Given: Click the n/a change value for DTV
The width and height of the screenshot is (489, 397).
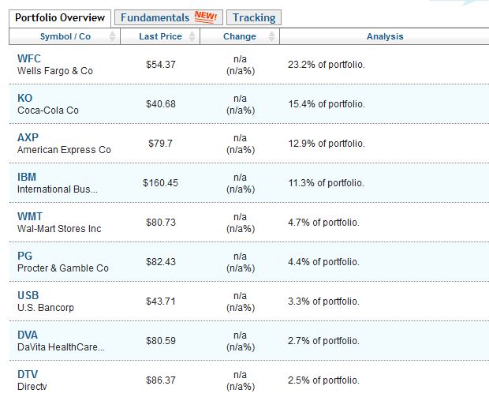Looking at the screenshot, I should (x=240, y=375).
